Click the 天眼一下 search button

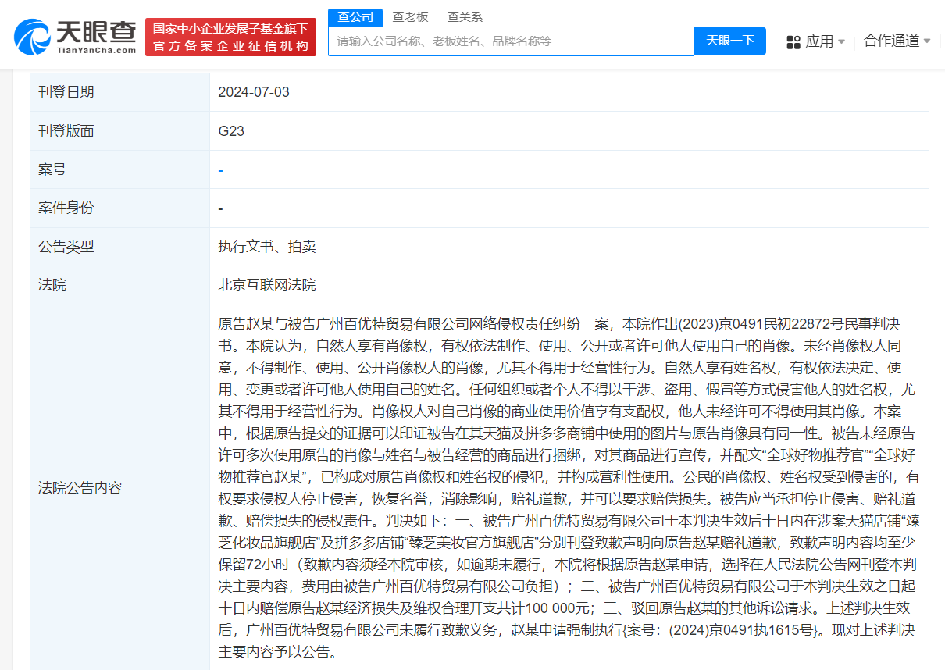tap(729, 41)
